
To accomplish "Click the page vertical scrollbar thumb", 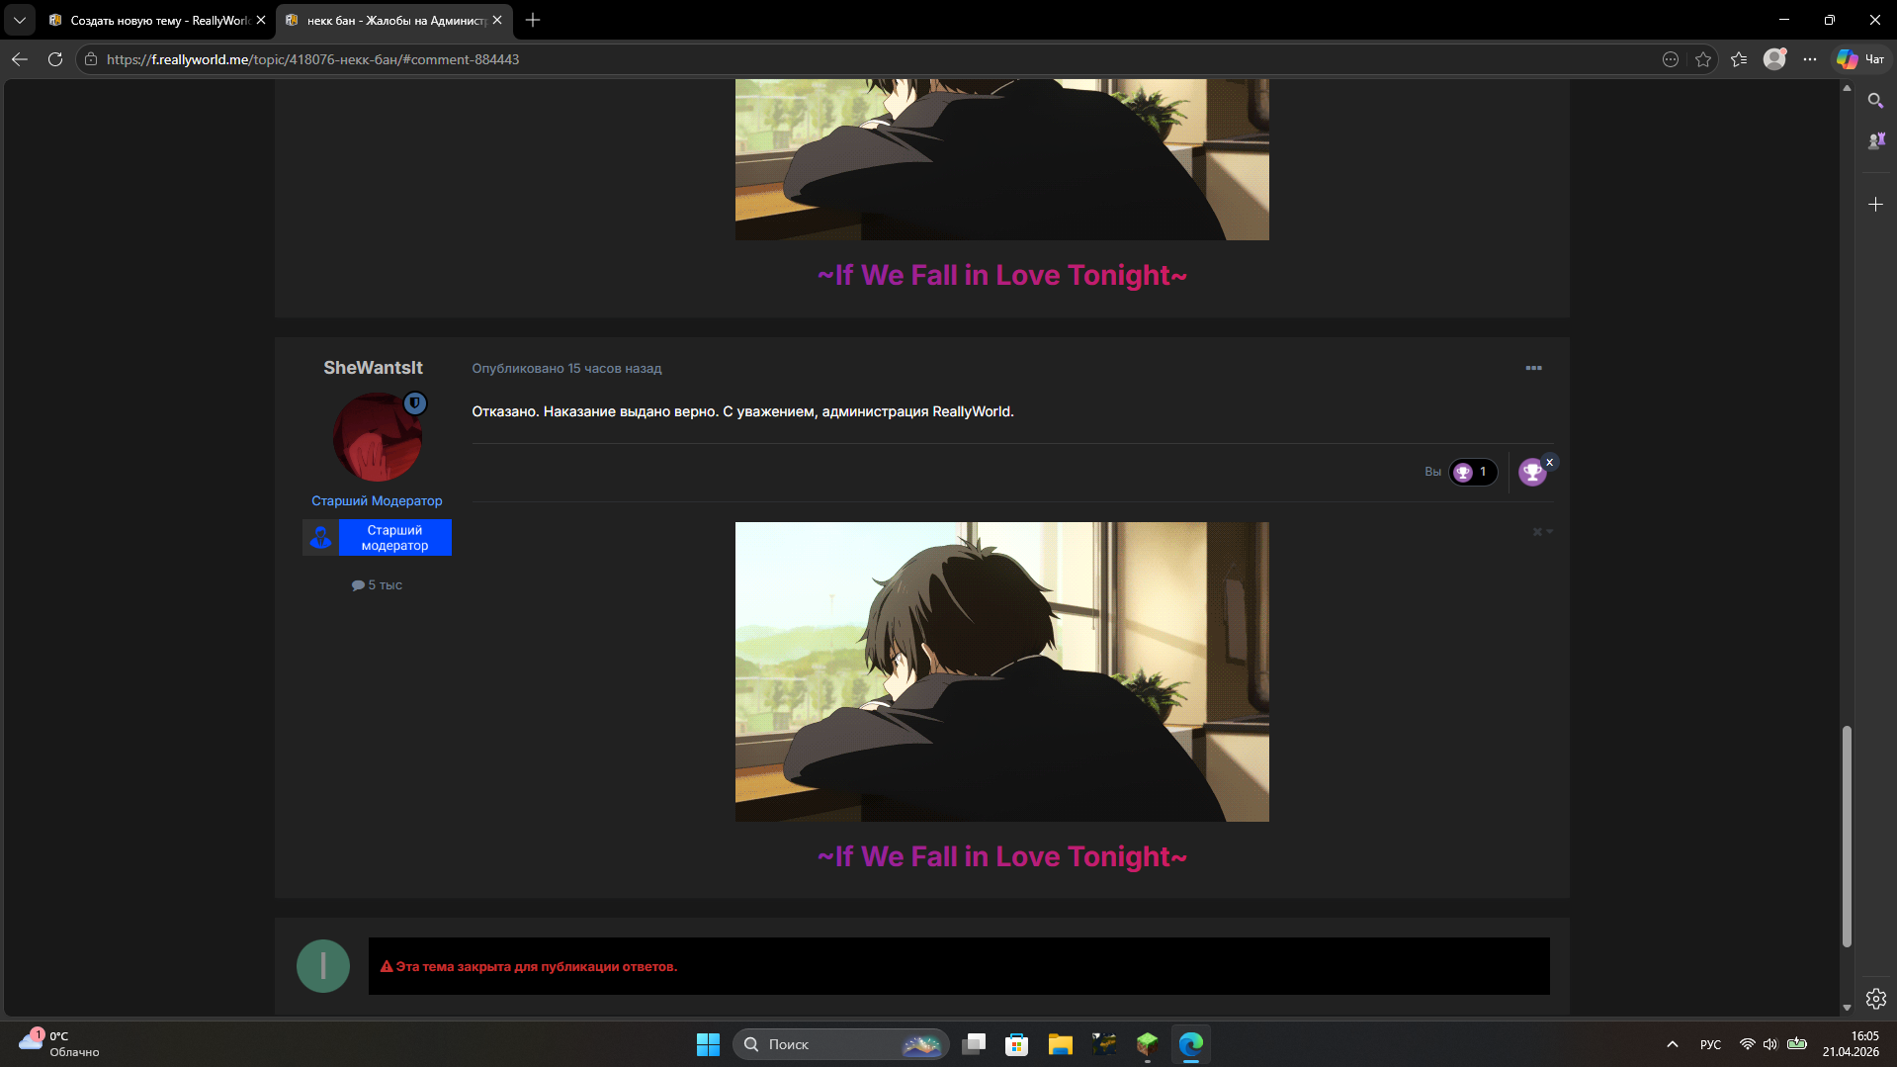I will [x=1846, y=836].
